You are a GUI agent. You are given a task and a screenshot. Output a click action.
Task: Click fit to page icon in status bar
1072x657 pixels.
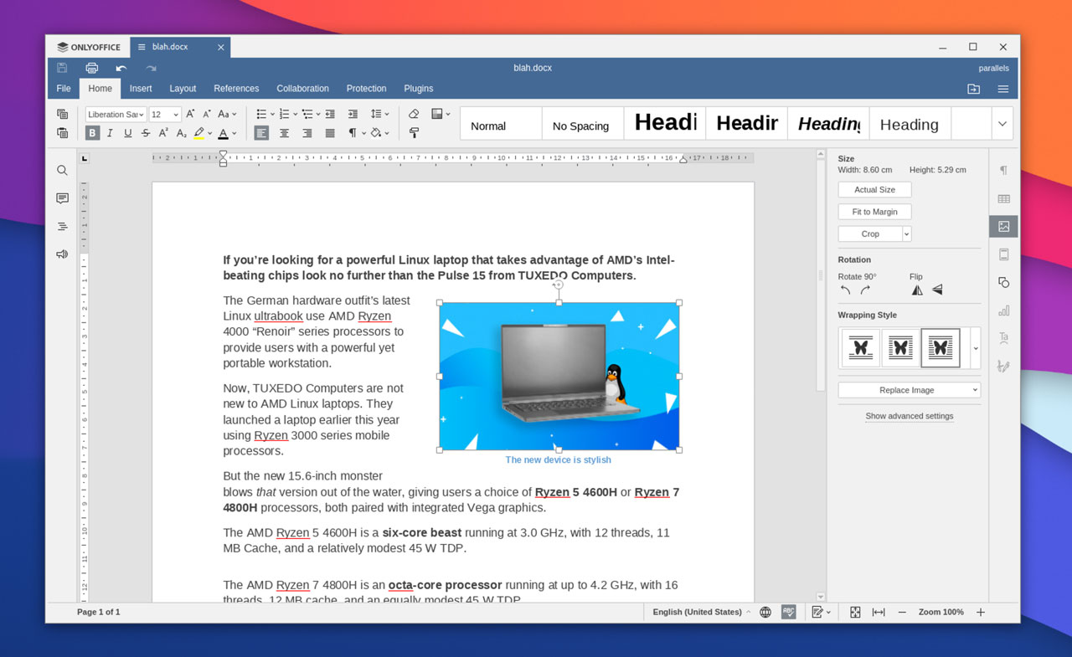click(x=855, y=612)
